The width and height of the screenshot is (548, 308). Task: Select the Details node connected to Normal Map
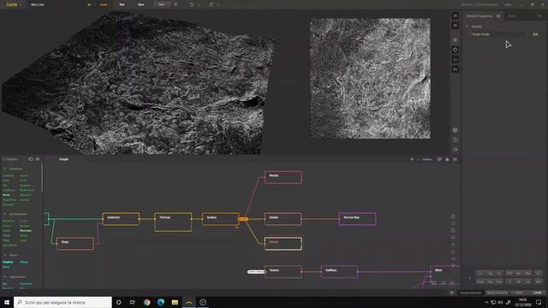(x=283, y=219)
